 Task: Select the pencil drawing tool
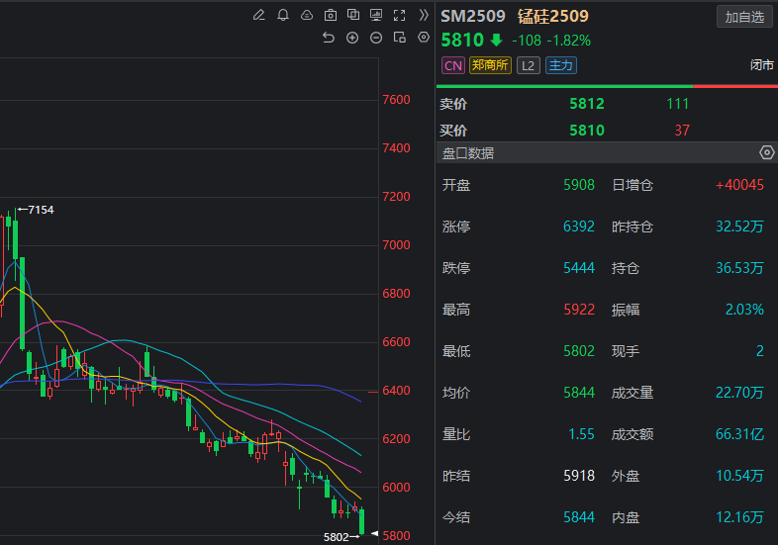259,16
